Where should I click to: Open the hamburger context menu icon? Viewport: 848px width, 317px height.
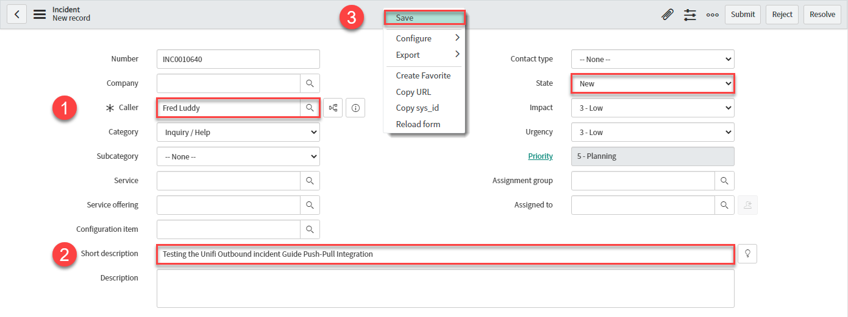(40, 14)
